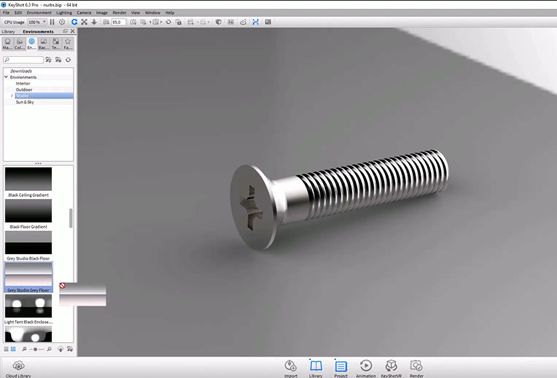Open the Animation timeline panel
This screenshot has height=378, width=557.
(x=366, y=366)
